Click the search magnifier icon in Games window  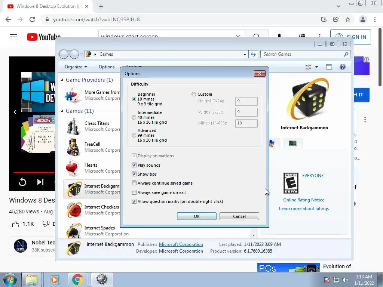coord(346,54)
